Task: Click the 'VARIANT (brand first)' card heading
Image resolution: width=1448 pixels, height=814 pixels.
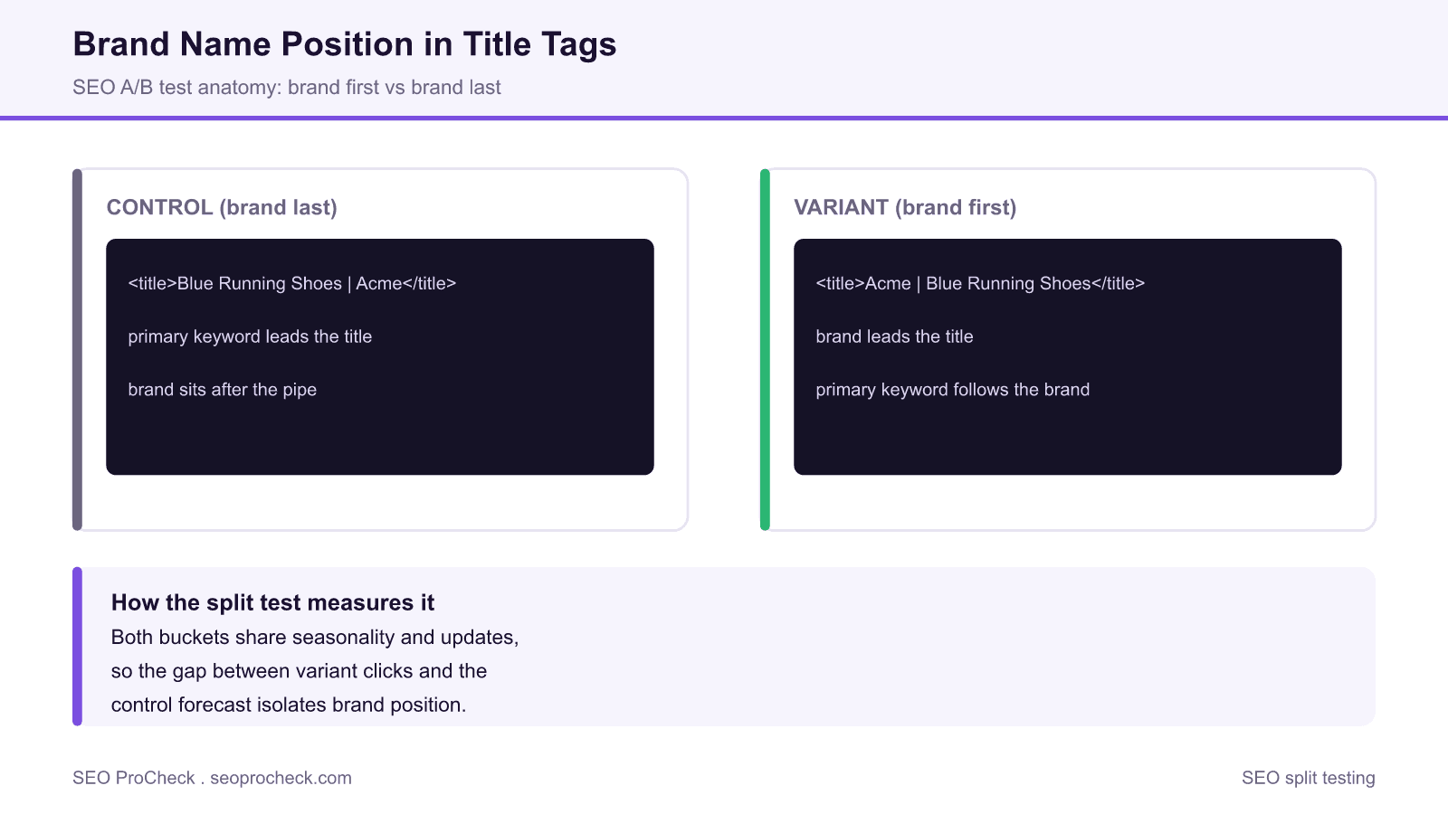Action: tap(905, 207)
